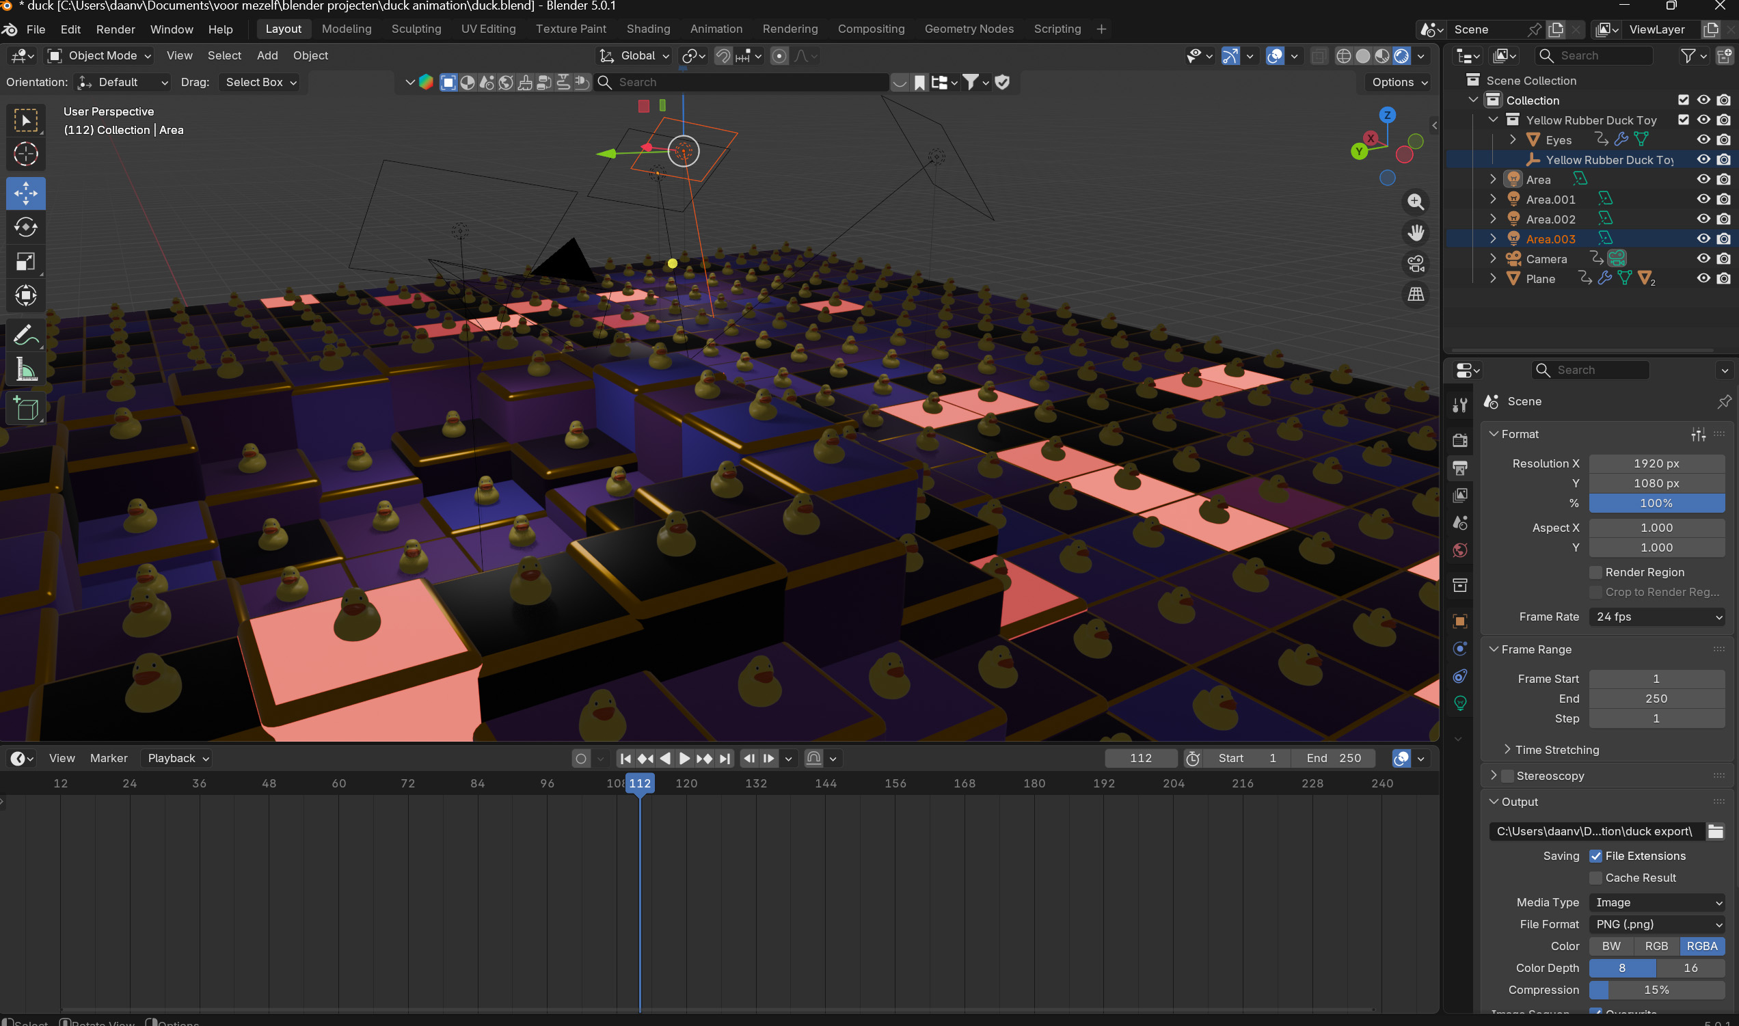The width and height of the screenshot is (1739, 1026).
Task: Select the Rotate tool in toolbar
Action: tap(25, 227)
